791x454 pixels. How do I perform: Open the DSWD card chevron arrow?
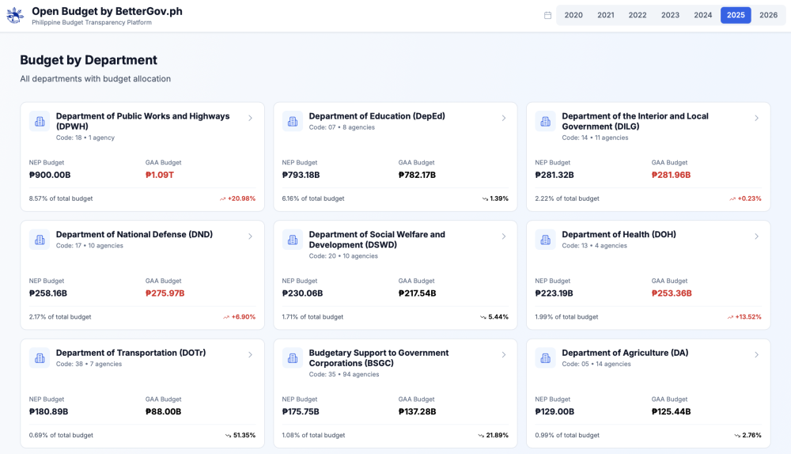click(503, 236)
